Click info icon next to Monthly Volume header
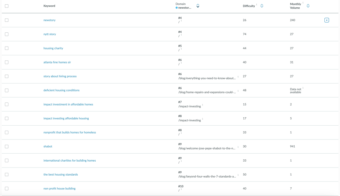 click(303, 4)
